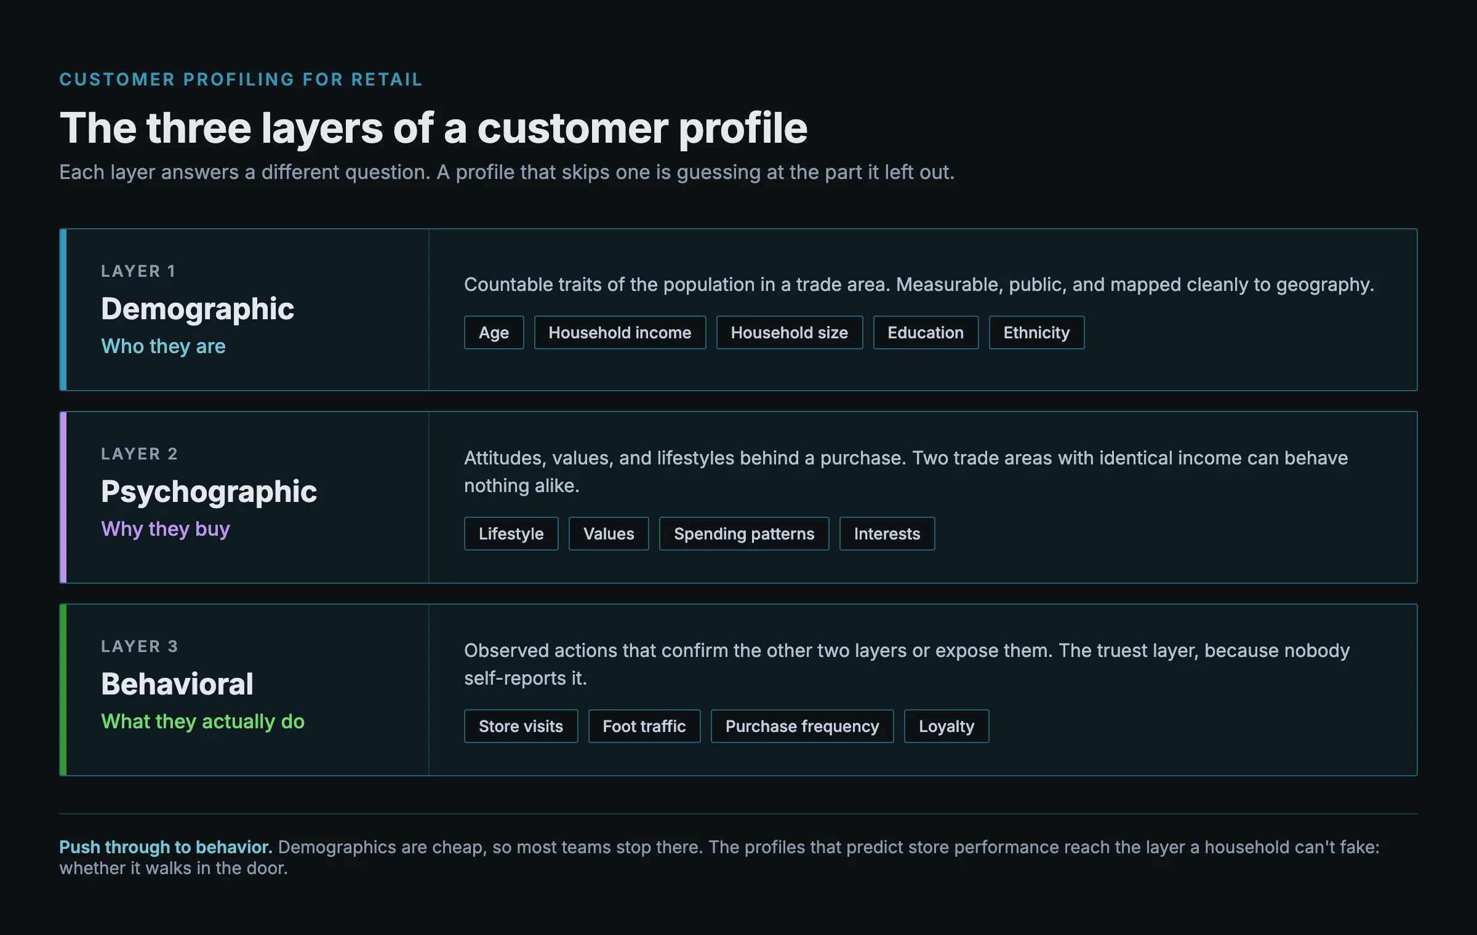Click the main title 'The three layers of a customer profile'
Image resolution: width=1477 pixels, height=935 pixels.
433,129
